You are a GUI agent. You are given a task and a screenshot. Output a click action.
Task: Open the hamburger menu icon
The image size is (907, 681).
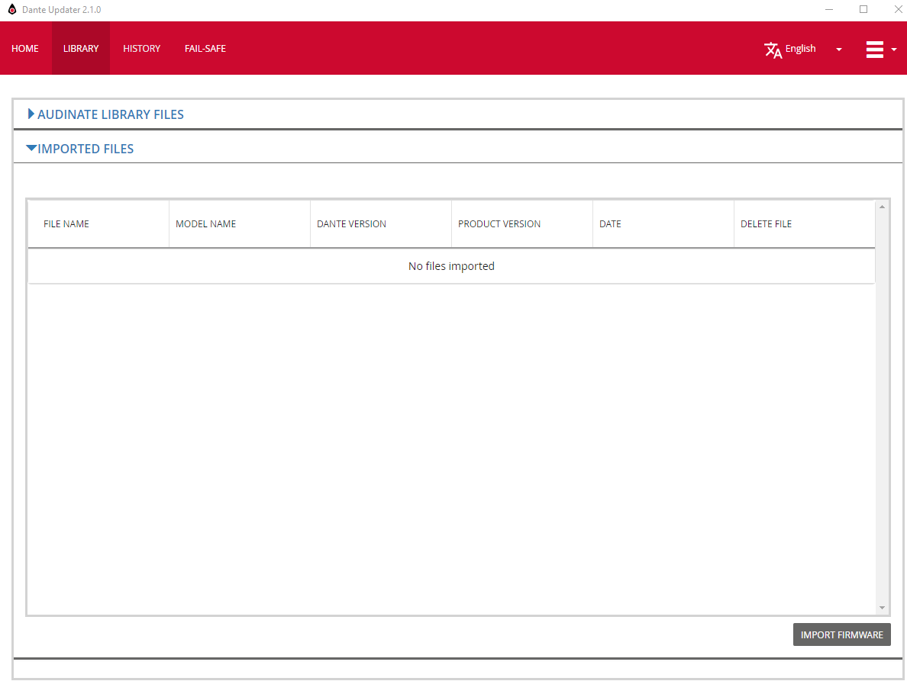click(x=875, y=49)
